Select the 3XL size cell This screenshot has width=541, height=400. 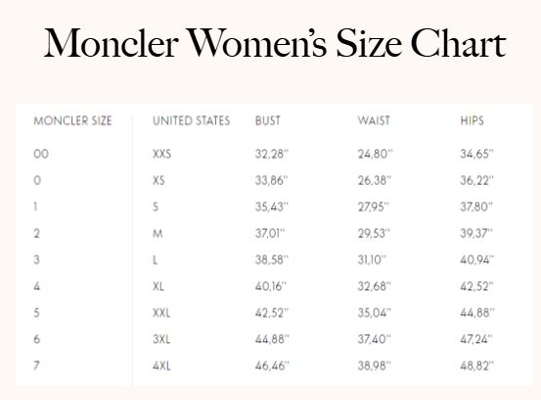coord(161,339)
